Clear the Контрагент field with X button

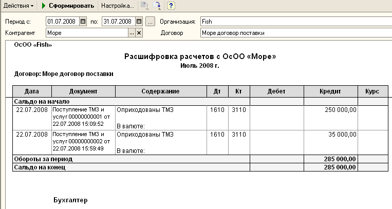(139, 33)
